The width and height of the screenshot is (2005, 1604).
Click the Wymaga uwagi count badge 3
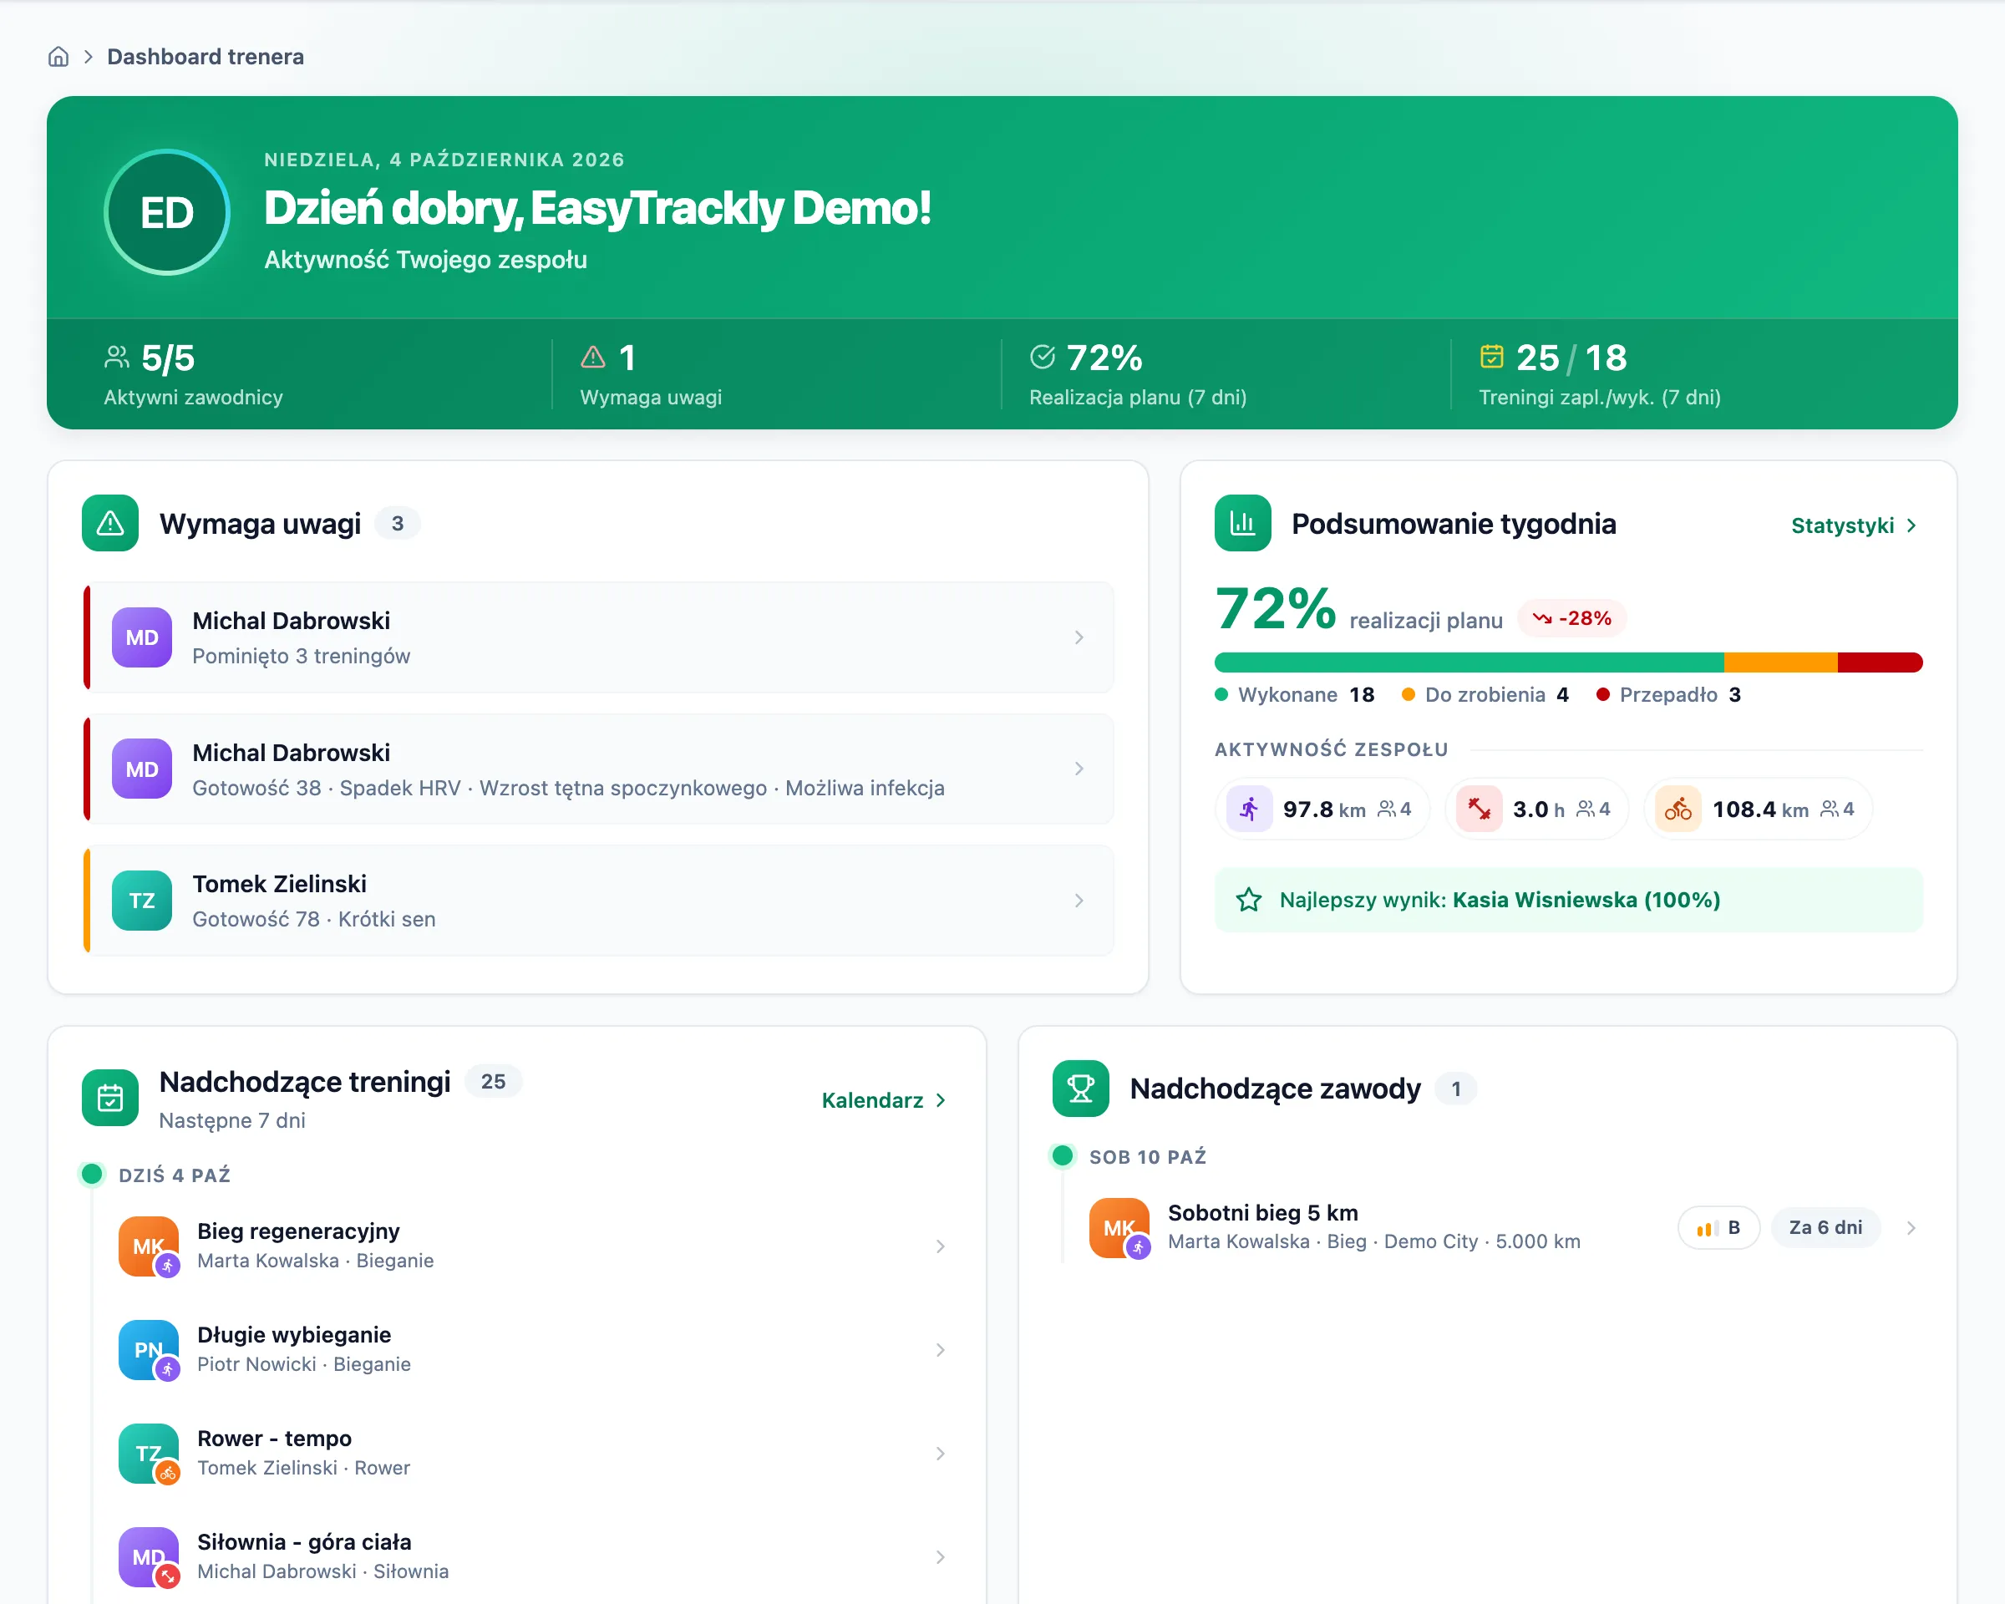pos(397,524)
